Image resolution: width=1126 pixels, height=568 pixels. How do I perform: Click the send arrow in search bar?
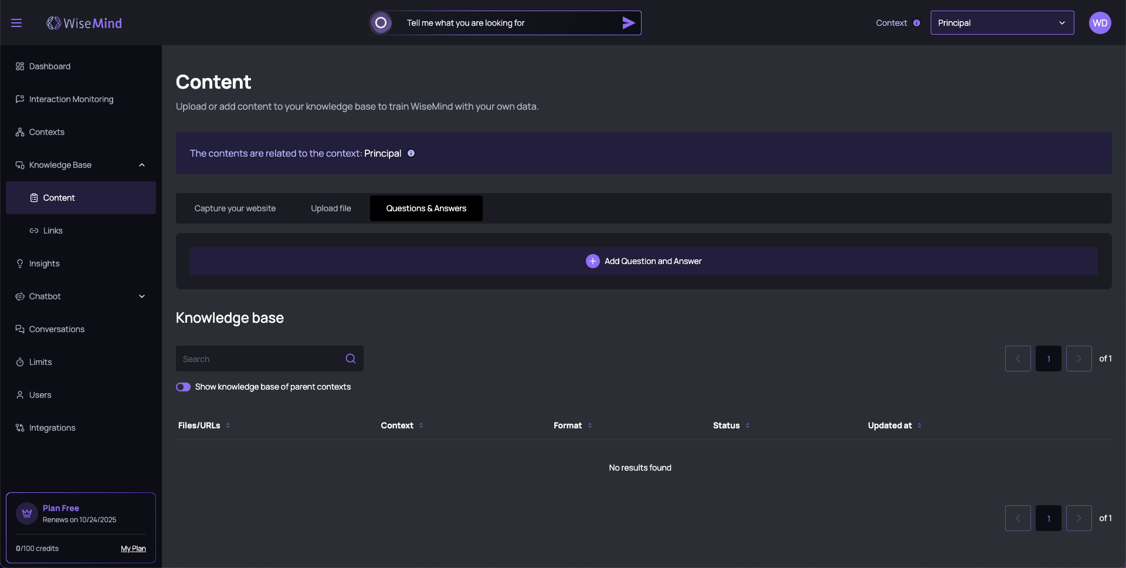[x=628, y=23]
